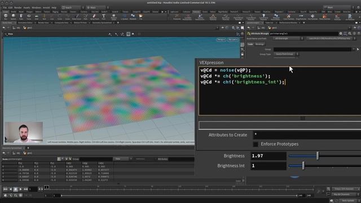Select the Font shelf tool

pos(104,16)
